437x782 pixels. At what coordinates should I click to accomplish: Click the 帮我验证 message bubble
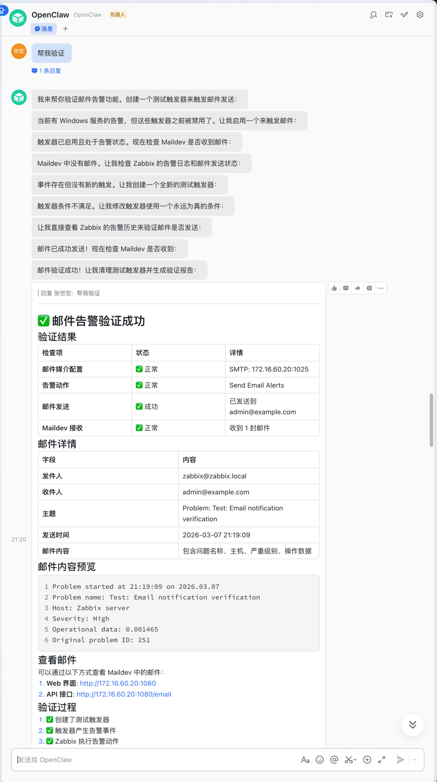[x=51, y=53]
